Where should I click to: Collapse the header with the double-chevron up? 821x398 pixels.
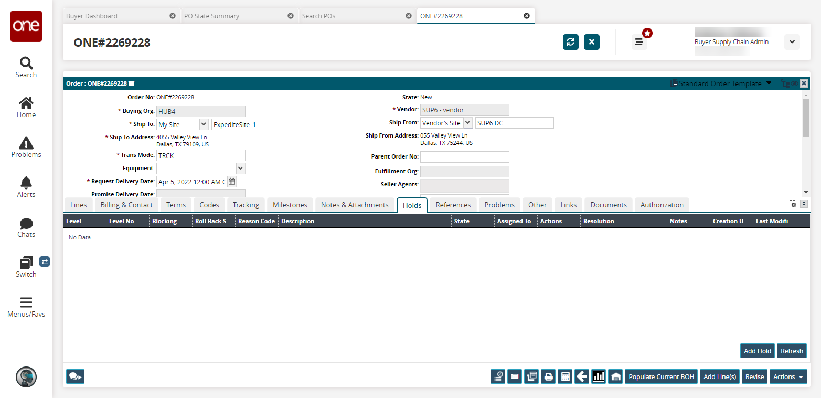coord(804,204)
